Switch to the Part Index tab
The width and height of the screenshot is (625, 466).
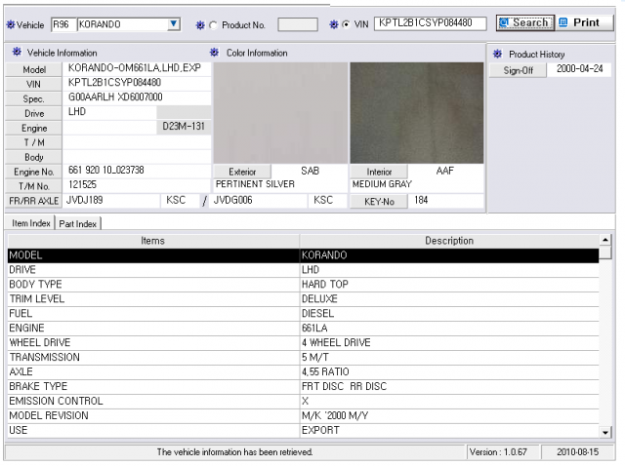78,223
